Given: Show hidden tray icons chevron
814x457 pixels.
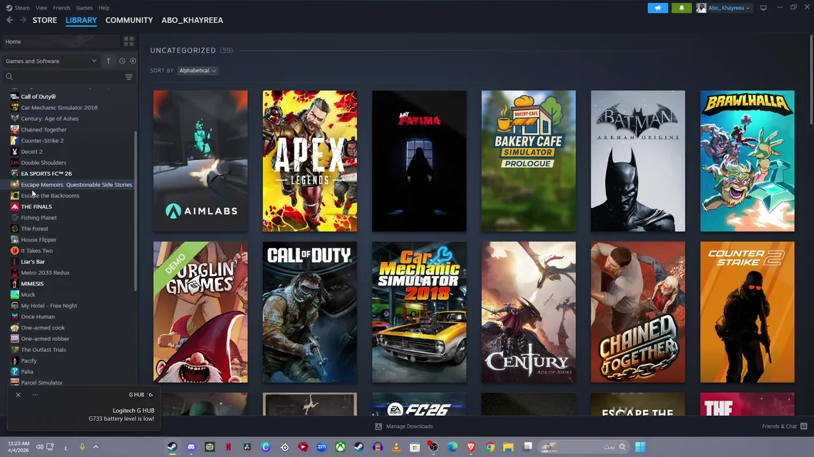Looking at the screenshot, I should (x=95, y=447).
